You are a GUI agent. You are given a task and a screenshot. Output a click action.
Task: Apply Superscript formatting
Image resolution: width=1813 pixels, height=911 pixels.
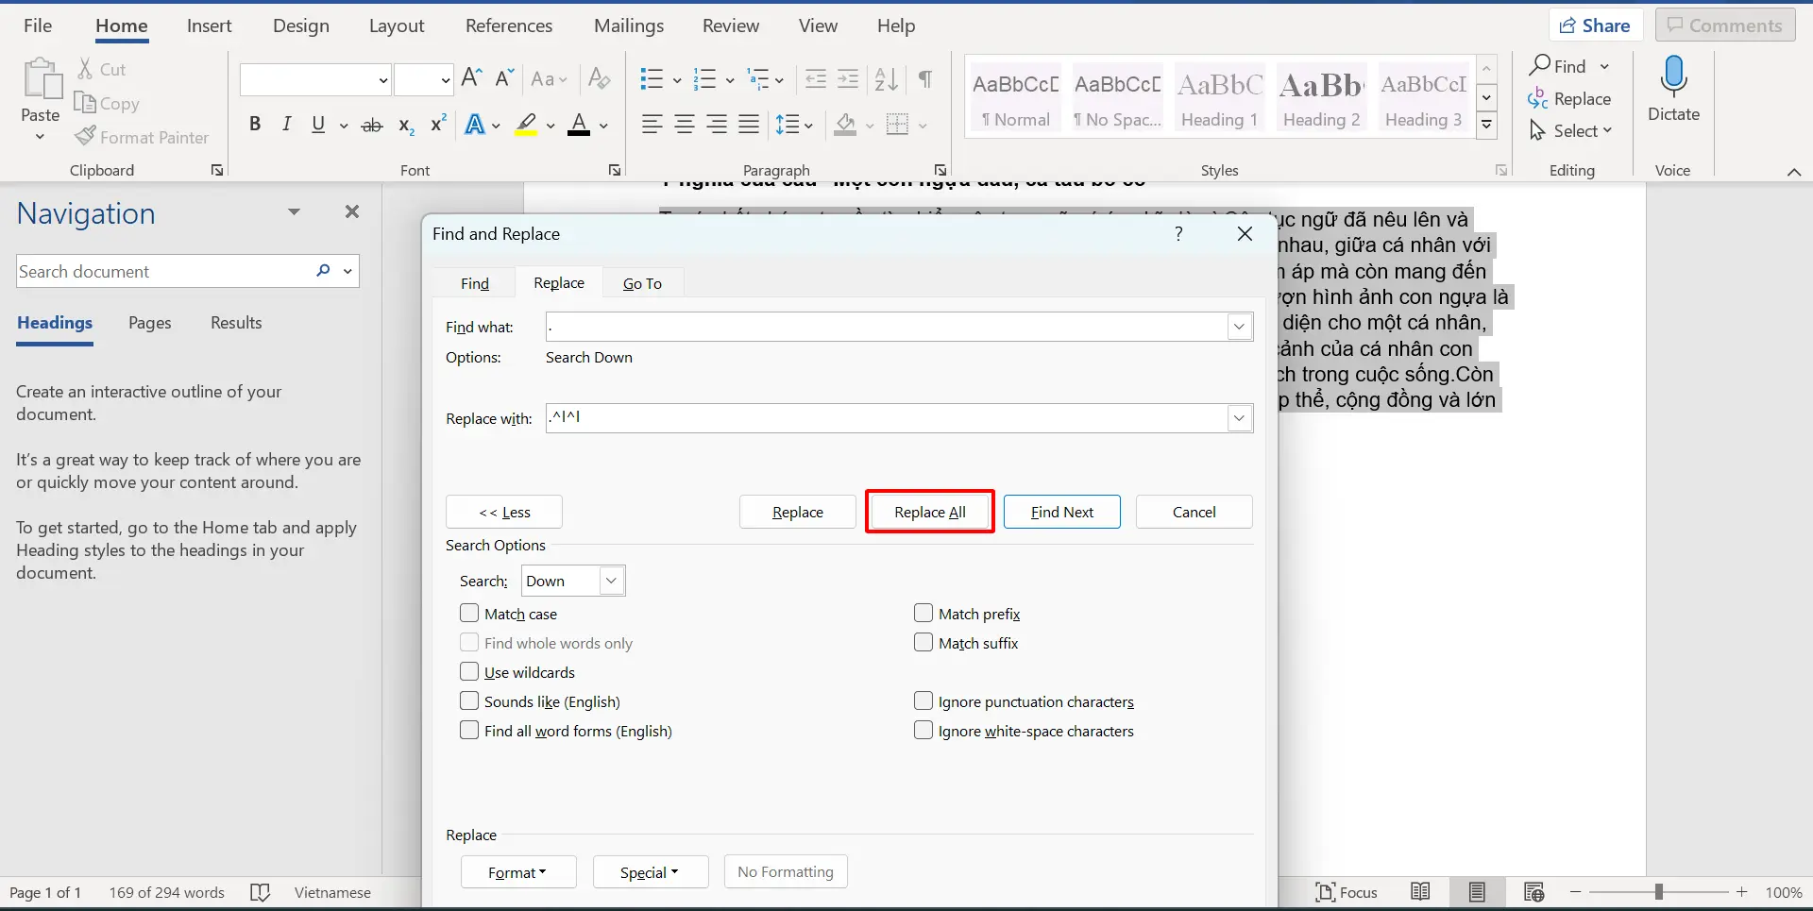coord(438,125)
